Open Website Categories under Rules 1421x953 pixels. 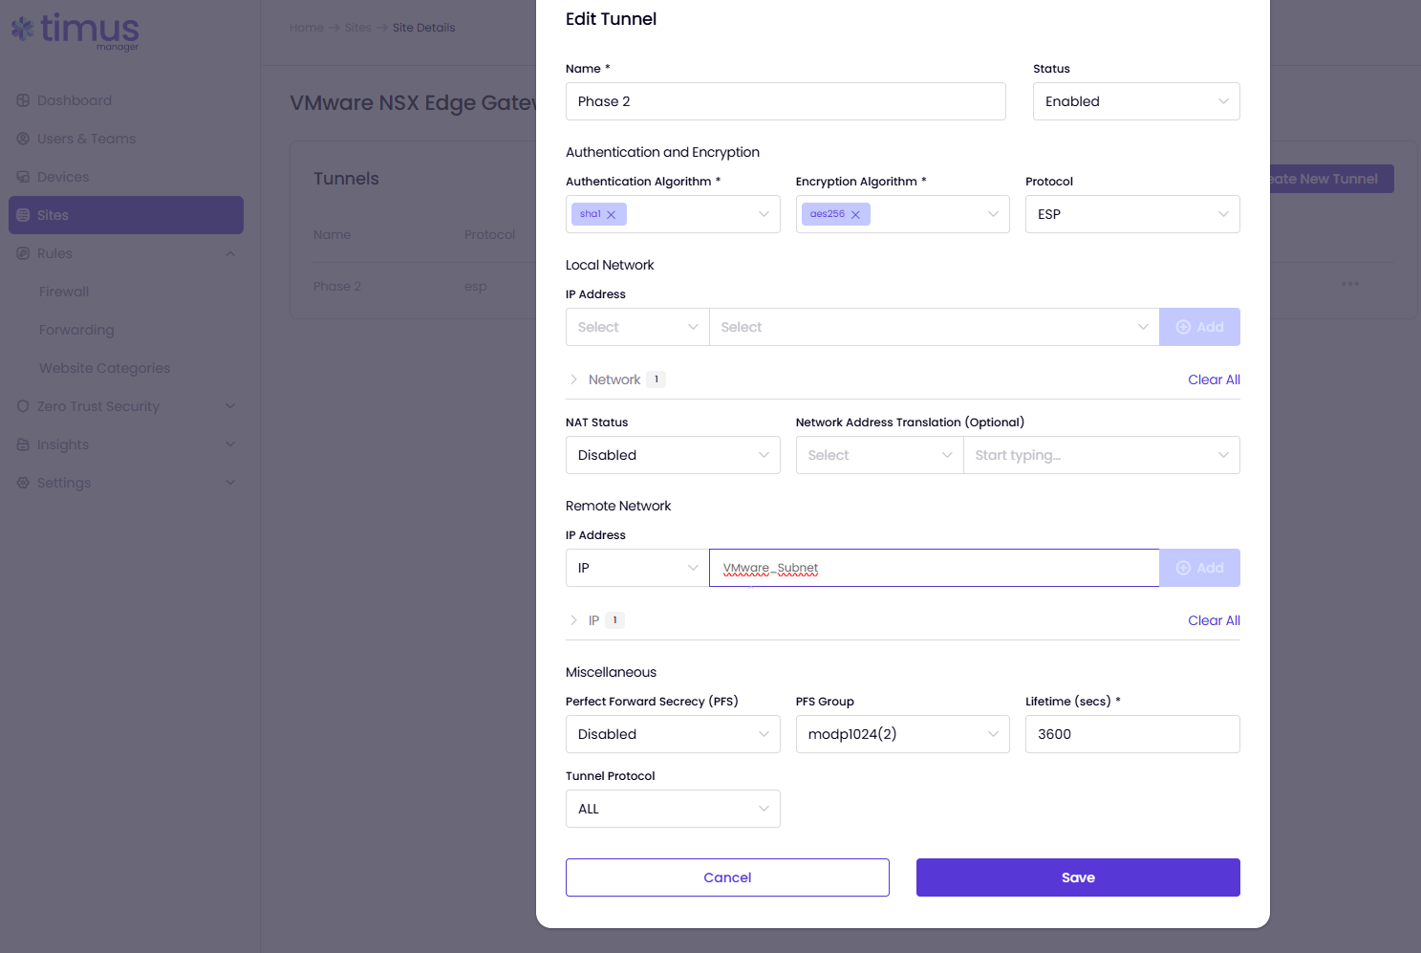[104, 368]
